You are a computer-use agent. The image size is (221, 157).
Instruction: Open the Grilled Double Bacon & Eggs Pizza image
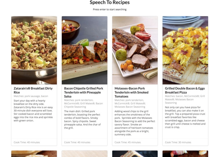[185, 50]
